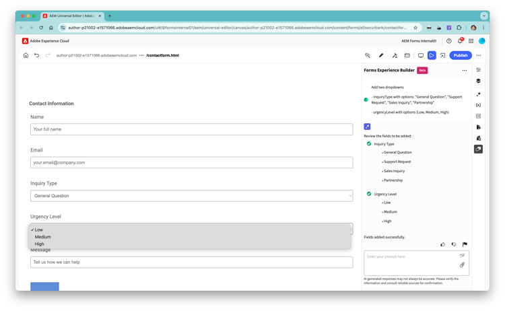
Task: Open the browser three-dot menu
Action: (x=483, y=28)
